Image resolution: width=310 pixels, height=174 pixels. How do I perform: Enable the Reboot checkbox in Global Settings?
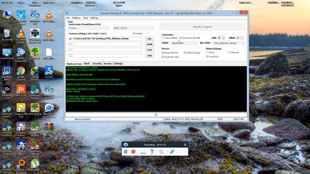pyautogui.click(x=229, y=52)
